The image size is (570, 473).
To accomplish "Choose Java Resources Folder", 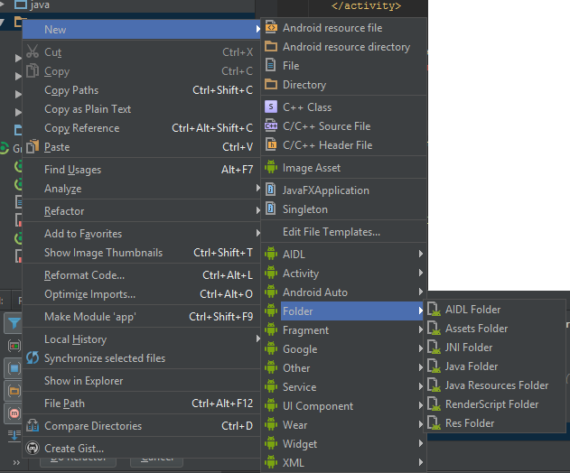I will [x=495, y=385].
